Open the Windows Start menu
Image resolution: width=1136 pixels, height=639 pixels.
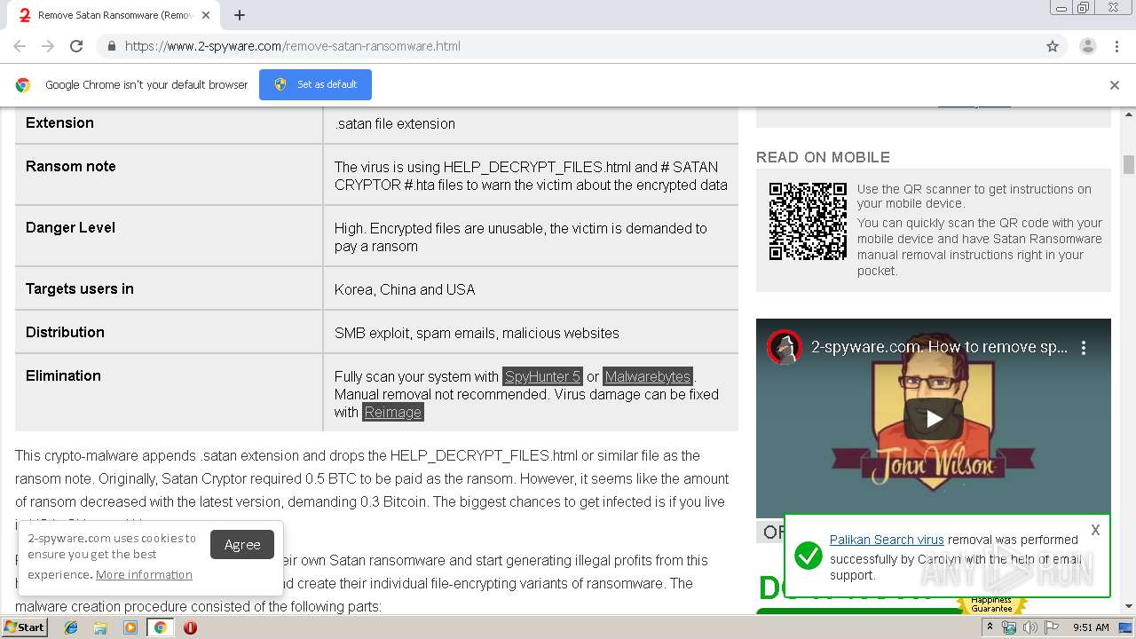pos(24,627)
